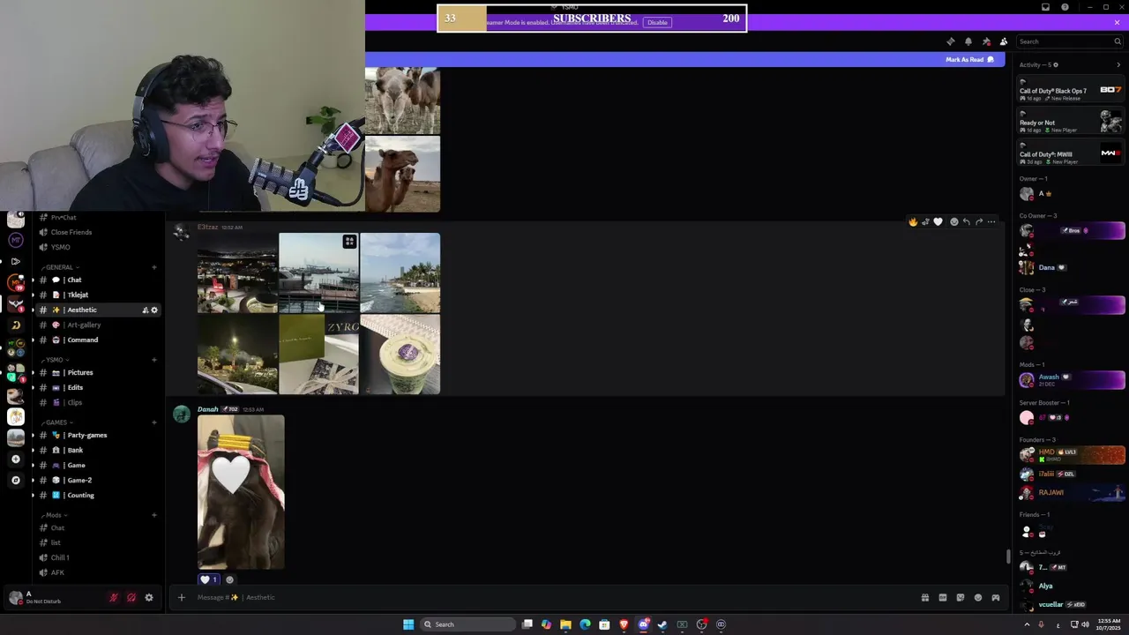
Task: Create channel in GAMES category
Action: pyautogui.click(x=154, y=422)
